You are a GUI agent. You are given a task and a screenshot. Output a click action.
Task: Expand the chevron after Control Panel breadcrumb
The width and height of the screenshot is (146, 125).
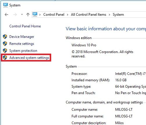(67, 15)
